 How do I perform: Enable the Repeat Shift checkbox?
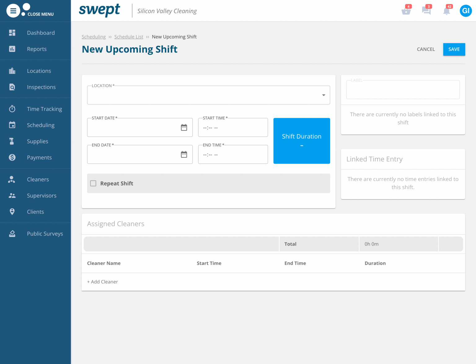tap(93, 183)
